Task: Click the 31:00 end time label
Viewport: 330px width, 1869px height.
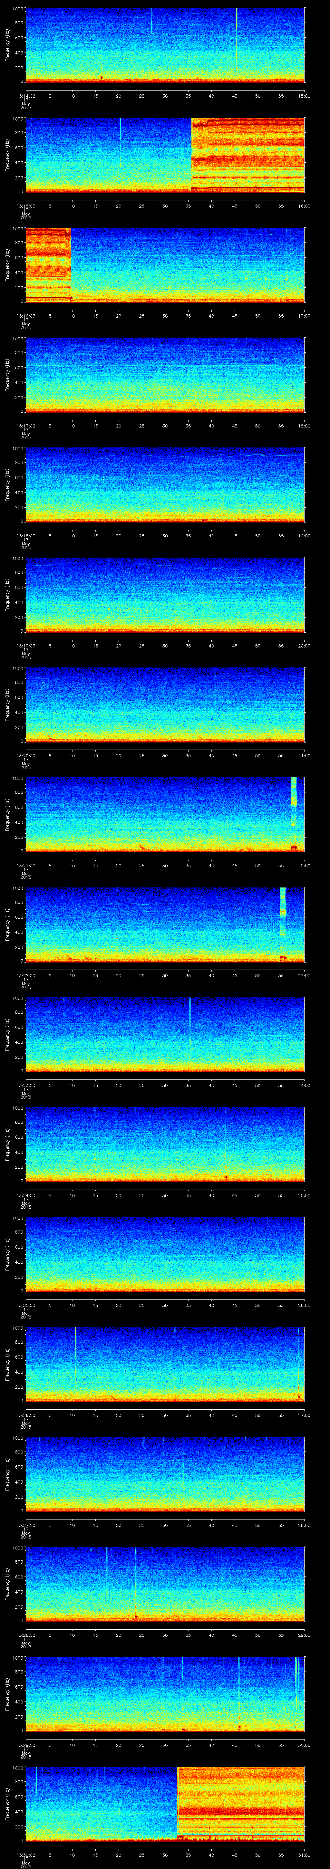Action: pyautogui.click(x=305, y=1855)
